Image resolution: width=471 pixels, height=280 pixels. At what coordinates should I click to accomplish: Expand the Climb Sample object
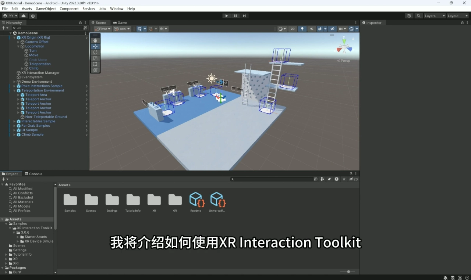[14, 134]
